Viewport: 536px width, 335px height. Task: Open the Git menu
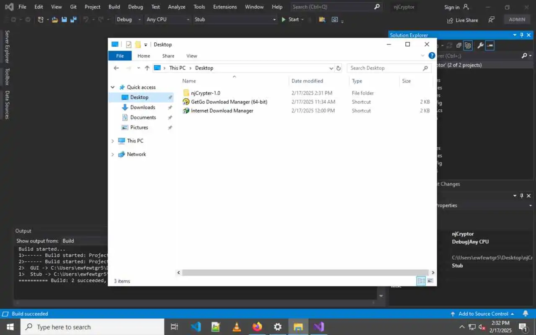click(73, 7)
